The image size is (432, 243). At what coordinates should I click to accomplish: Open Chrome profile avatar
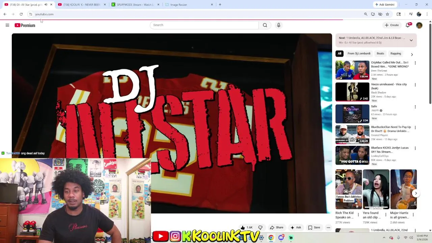point(419,14)
